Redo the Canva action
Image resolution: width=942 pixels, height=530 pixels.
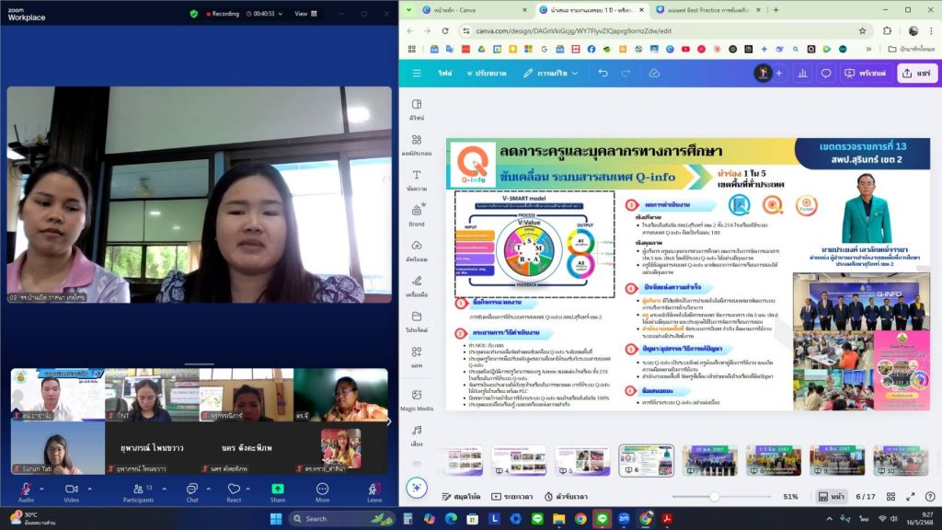(626, 74)
